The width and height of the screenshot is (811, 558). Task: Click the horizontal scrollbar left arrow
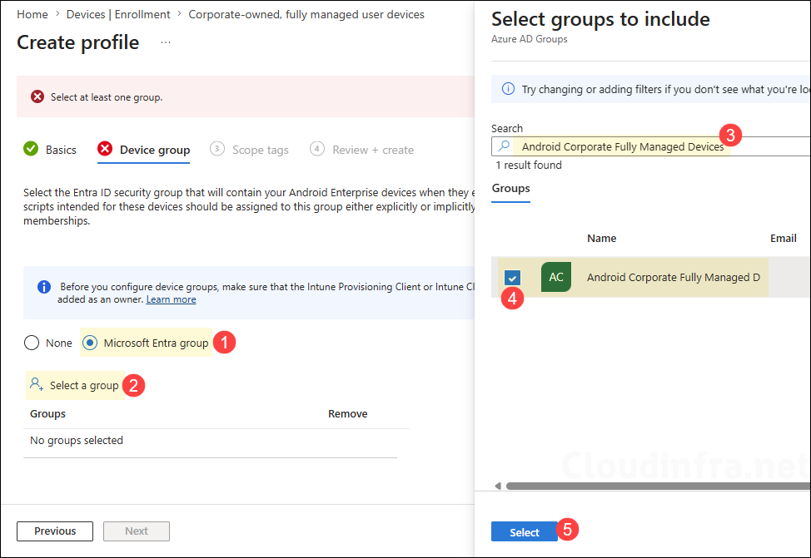coord(498,486)
